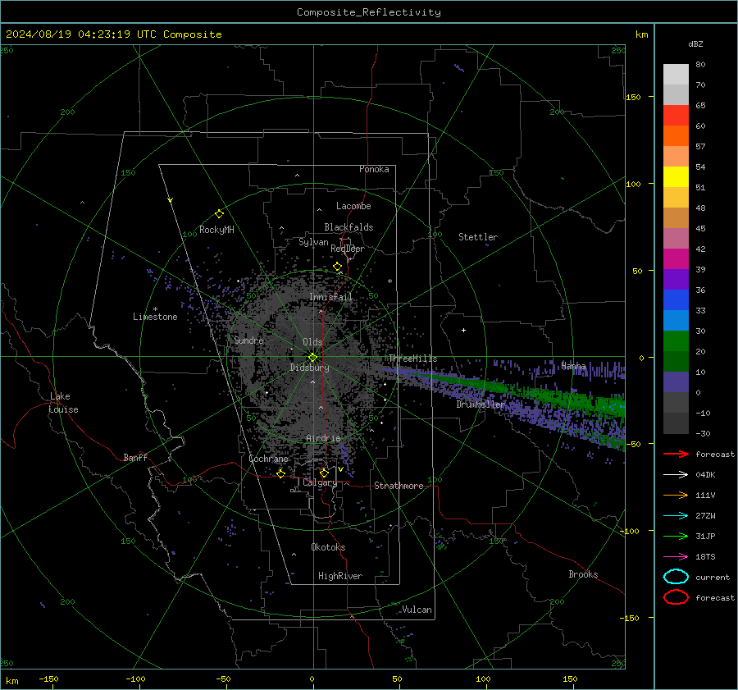Click the orange 111V arrow in legend

click(x=676, y=495)
